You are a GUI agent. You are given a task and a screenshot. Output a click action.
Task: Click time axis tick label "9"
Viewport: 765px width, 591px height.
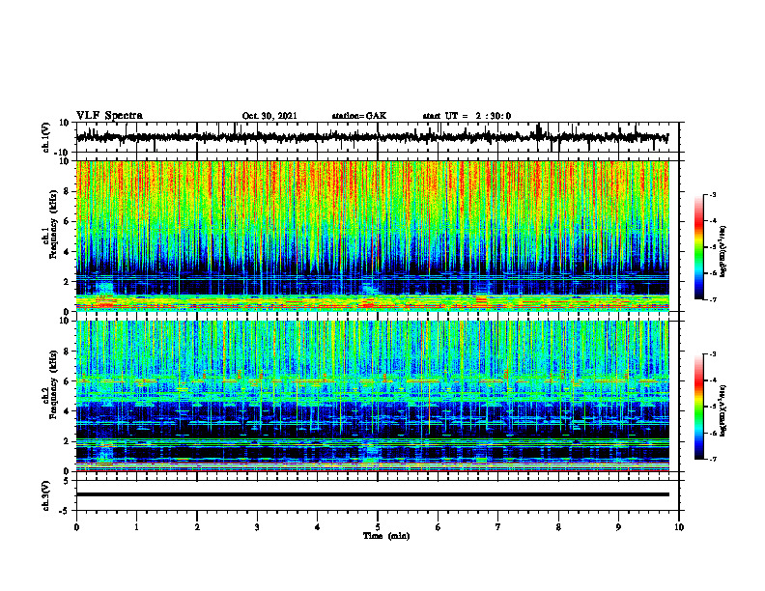point(618,527)
